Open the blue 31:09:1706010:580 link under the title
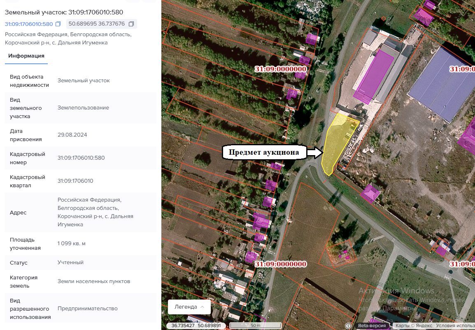Viewport: 475px width, 330px height. click(x=29, y=24)
